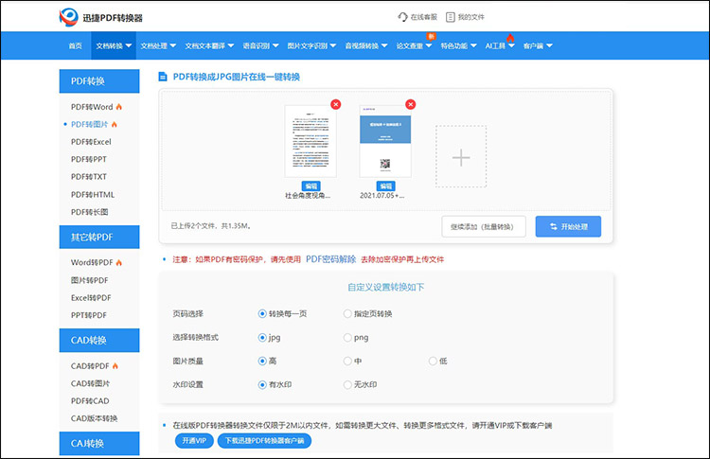
Task: Click 其它转PDF sidebar section header
Action: click(99, 237)
